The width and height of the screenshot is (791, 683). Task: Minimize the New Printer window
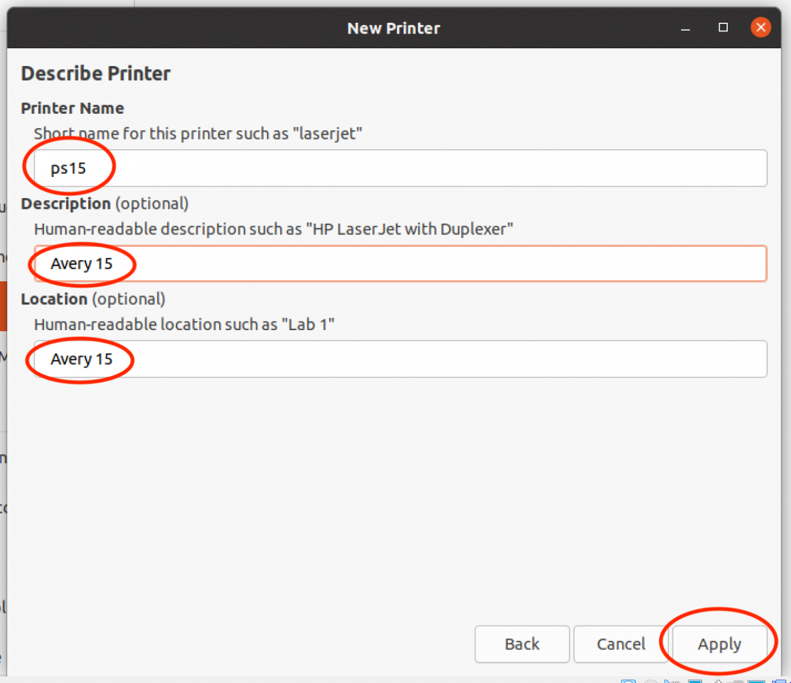click(686, 28)
